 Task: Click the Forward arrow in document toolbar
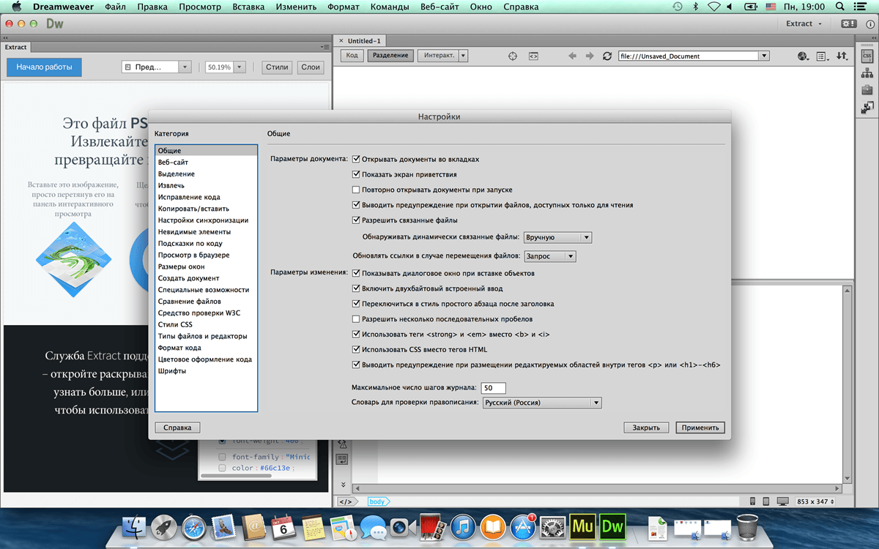pyautogui.click(x=589, y=56)
